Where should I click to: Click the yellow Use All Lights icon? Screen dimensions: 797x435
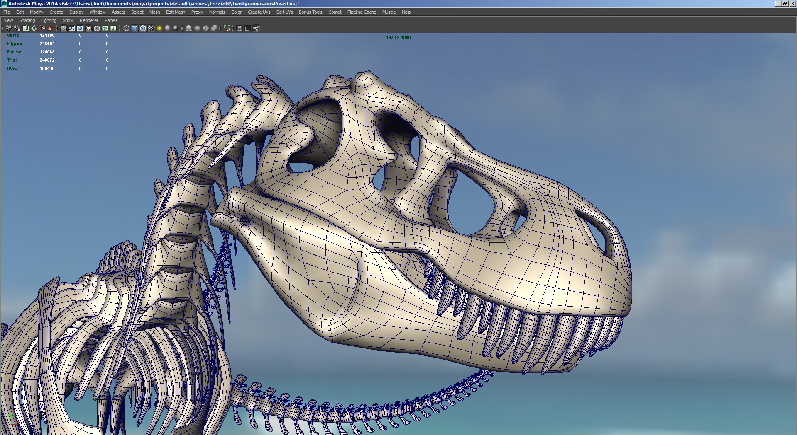[159, 28]
